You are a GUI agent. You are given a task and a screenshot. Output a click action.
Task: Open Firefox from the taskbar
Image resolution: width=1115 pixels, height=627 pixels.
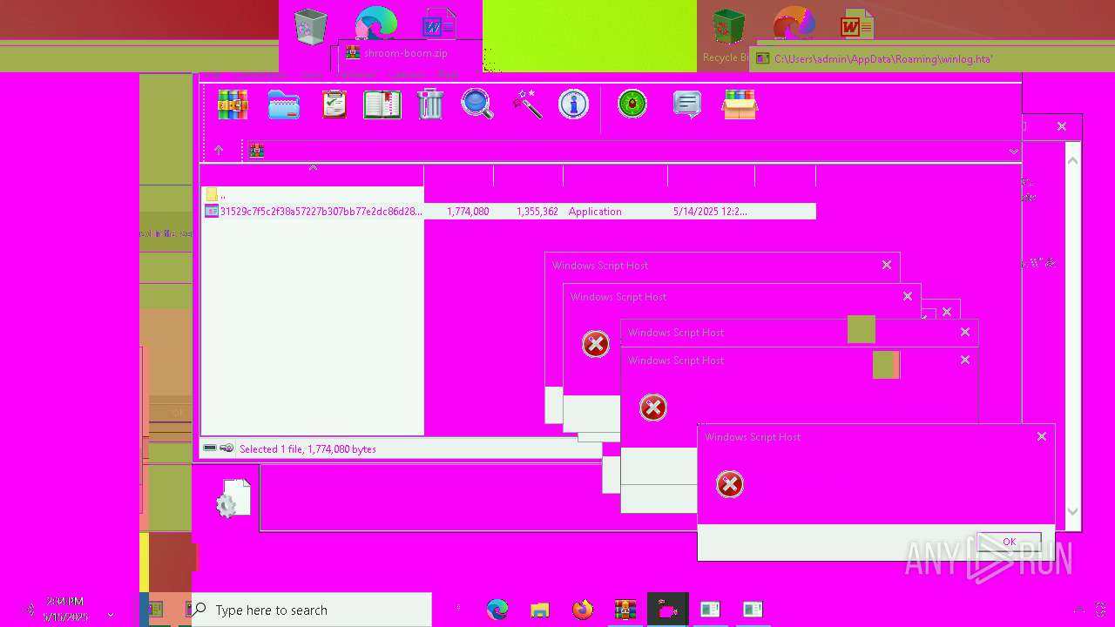point(583,610)
